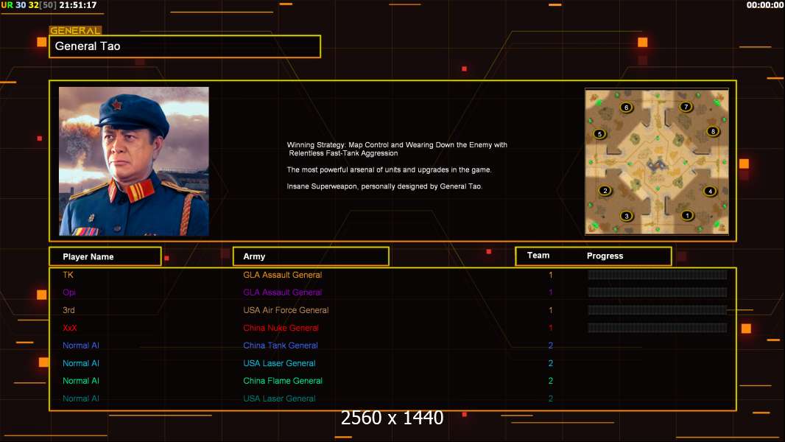This screenshot has height=442, width=785.
Task: Click GLA Assault General in Opi's row
Action: pyautogui.click(x=282, y=292)
